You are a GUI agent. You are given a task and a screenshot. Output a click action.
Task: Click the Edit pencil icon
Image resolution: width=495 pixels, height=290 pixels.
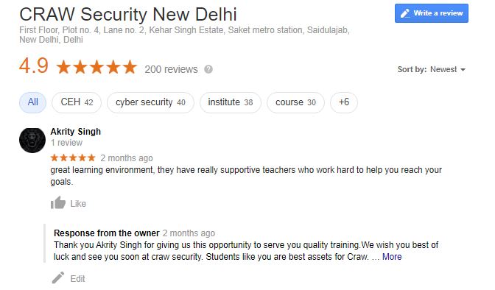coord(58,278)
